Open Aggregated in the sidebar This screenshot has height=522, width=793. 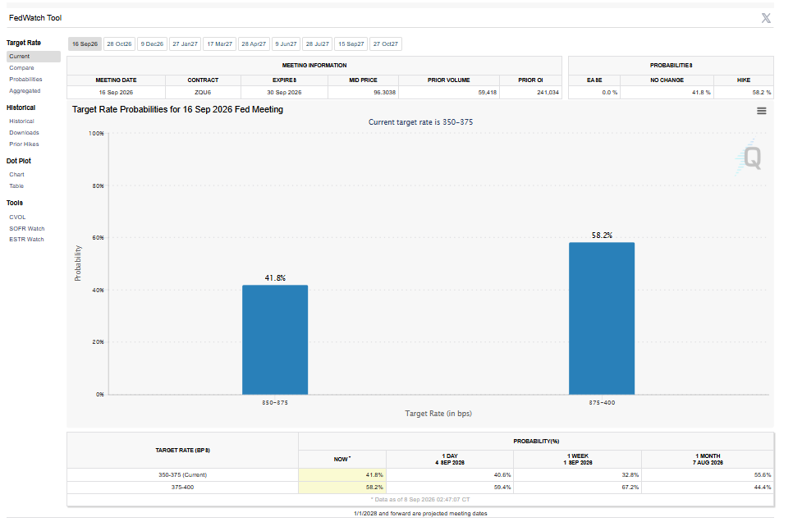coord(25,91)
